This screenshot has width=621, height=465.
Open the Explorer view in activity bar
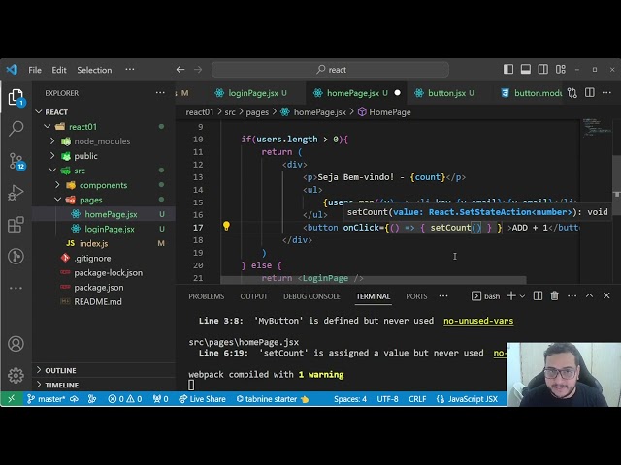pos(16,97)
